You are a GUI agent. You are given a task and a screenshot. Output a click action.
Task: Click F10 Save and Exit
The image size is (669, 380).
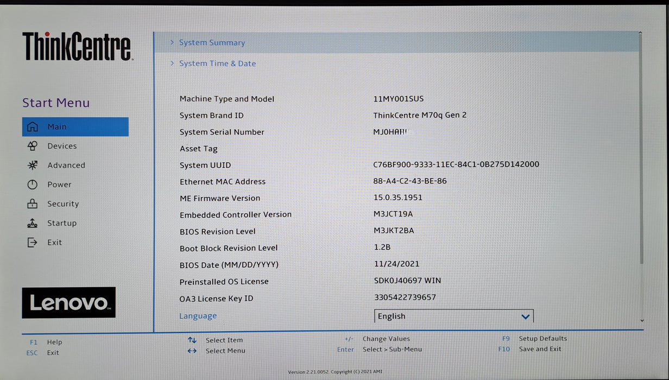click(530, 349)
